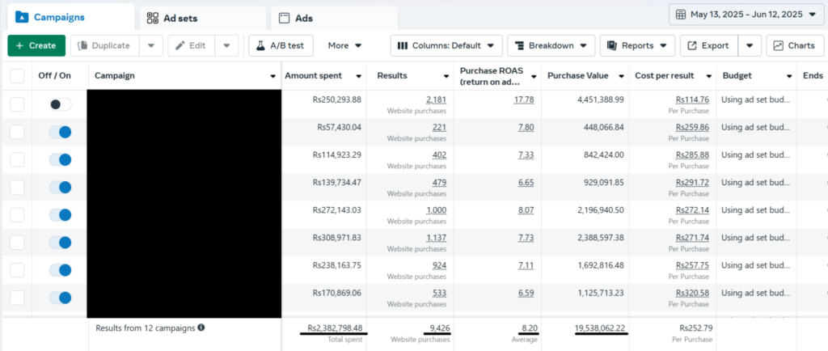Click the Columns bars icon
This screenshot has height=351, width=828.
tap(403, 46)
